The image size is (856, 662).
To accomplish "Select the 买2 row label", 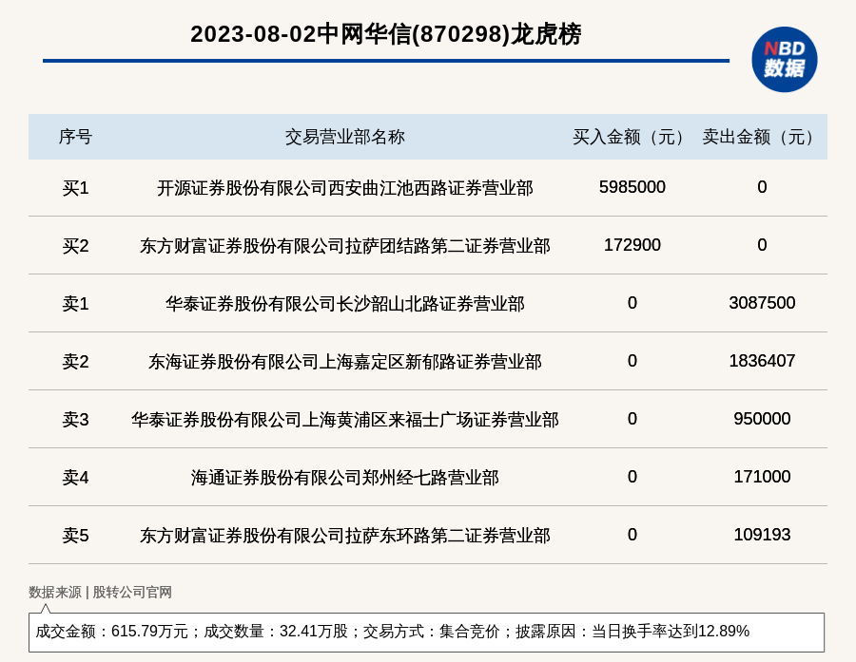I will (75, 246).
